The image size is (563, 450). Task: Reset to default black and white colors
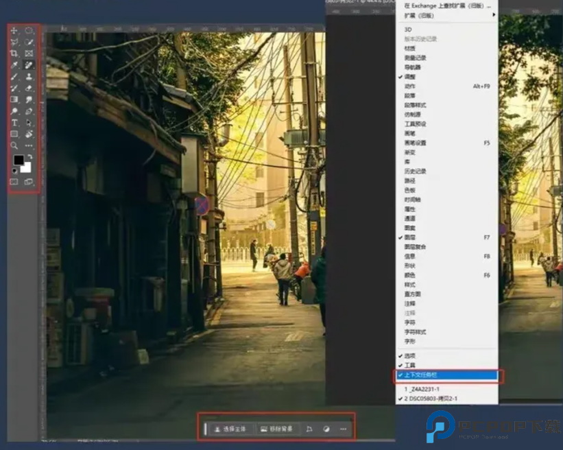pos(14,171)
